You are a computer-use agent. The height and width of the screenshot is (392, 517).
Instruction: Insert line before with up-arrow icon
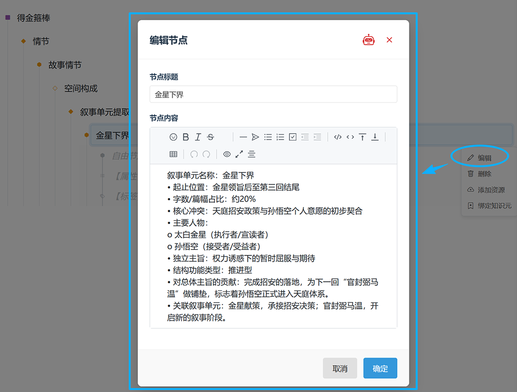362,137
